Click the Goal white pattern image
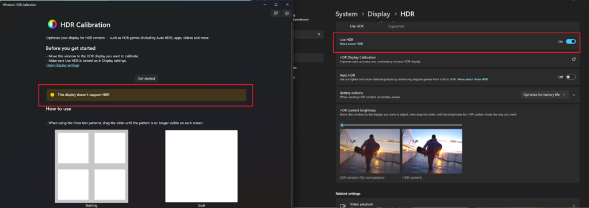This screenshot has height=208, width=589. tap(201, 166)
